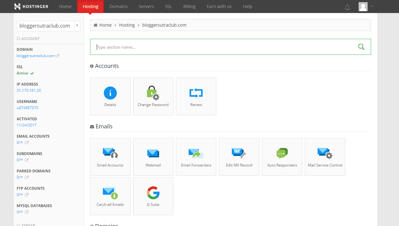399x226 pixels.
Task: Click external link icon under Subdomains
Action: point(27,160)
